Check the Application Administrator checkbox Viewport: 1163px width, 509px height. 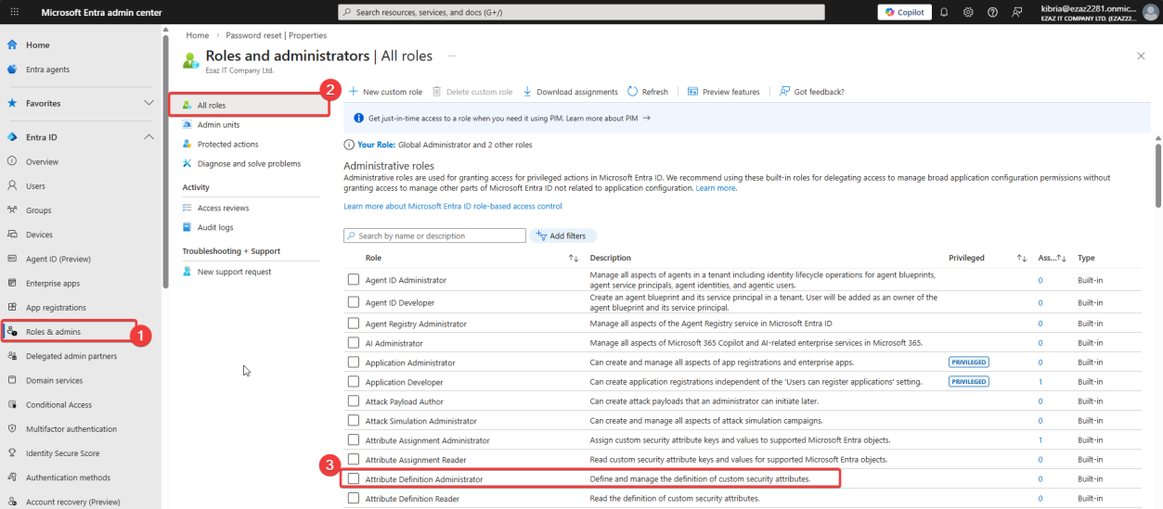coord(353,363)
